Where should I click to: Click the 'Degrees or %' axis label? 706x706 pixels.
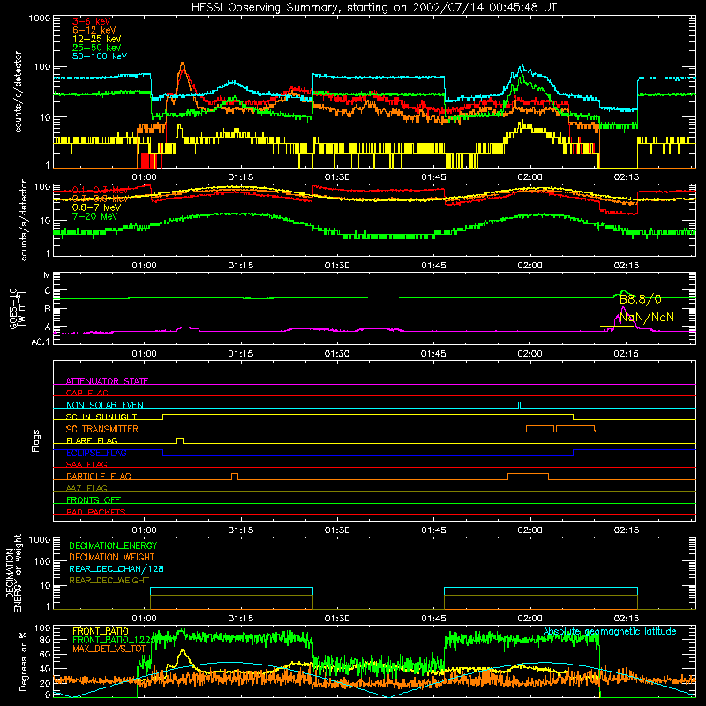tap(23, 661)
